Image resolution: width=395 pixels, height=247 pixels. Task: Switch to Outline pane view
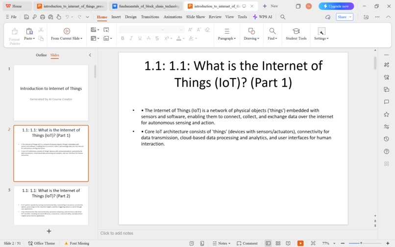point(41,55)
